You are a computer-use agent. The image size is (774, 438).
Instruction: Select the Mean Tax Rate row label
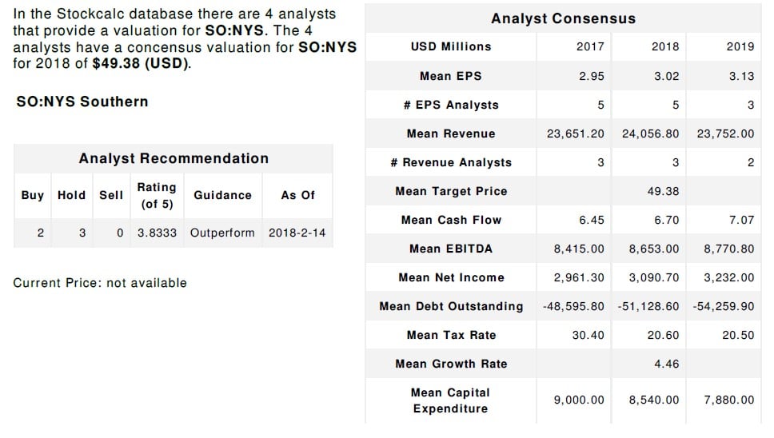click(451, 335)
